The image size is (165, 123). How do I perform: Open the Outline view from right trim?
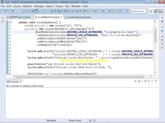162,31
